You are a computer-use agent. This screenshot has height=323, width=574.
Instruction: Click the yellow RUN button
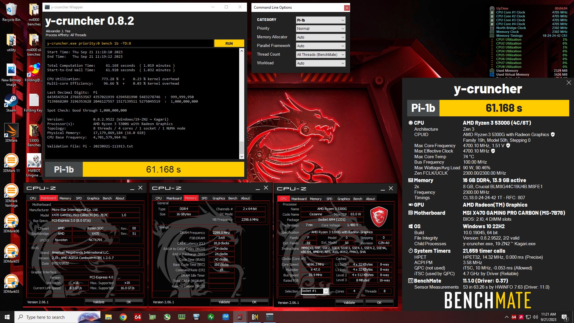[x=229, y=43]
